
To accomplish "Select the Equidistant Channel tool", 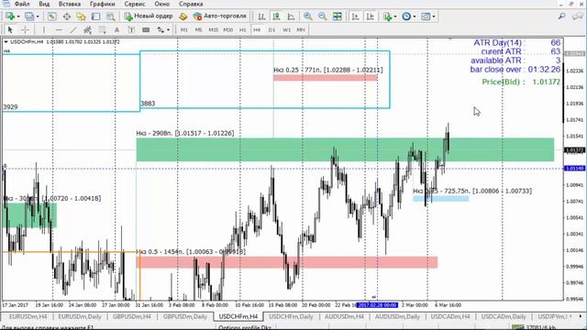I will tap(88, 29).
